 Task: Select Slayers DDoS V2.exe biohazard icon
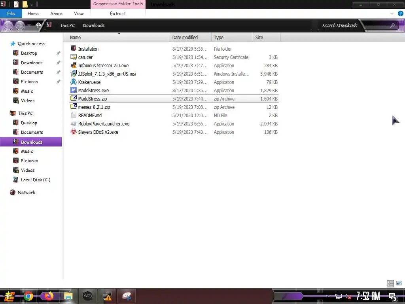pyautogui.click(x=74, y=132)
